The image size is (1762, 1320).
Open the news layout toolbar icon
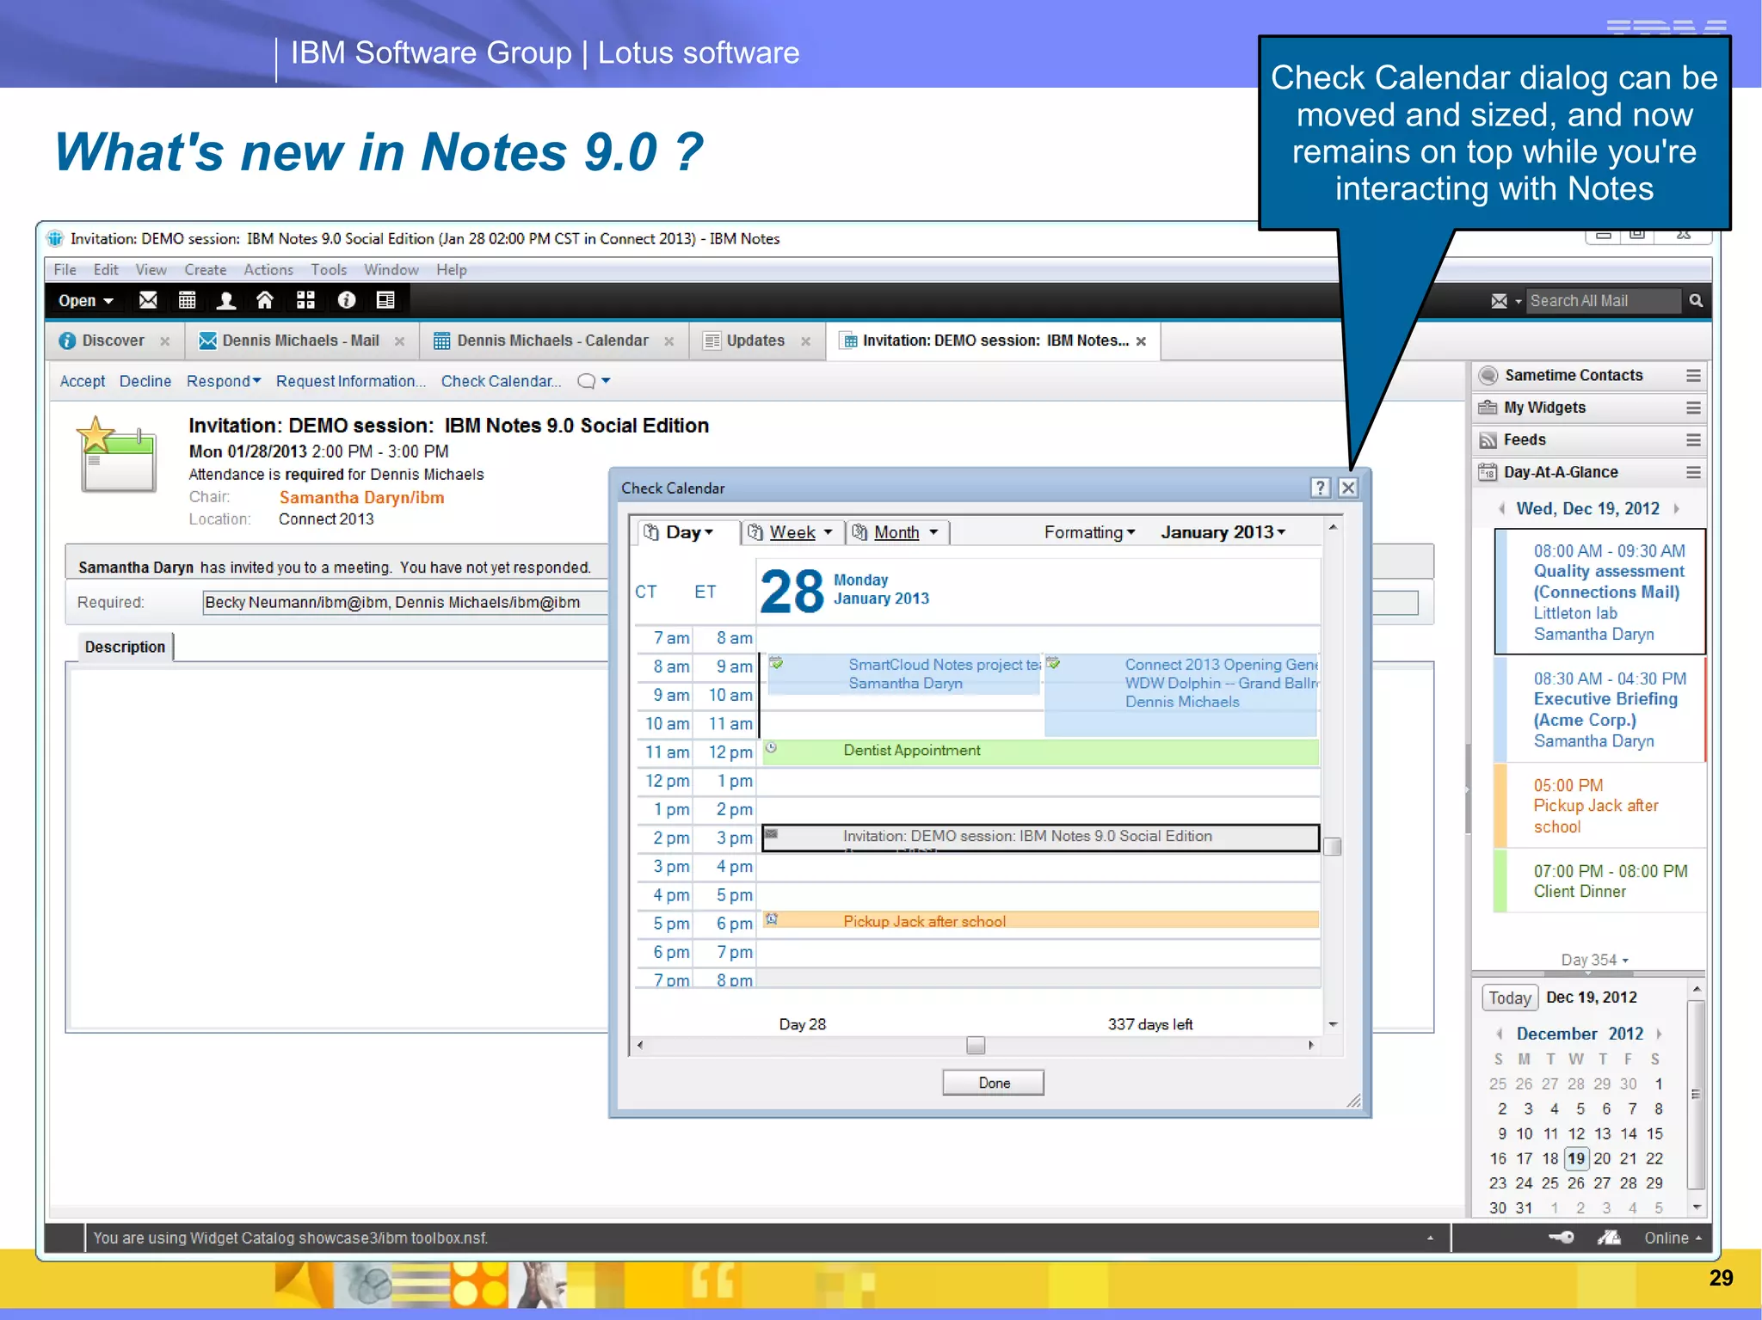(x=385, y=300)
